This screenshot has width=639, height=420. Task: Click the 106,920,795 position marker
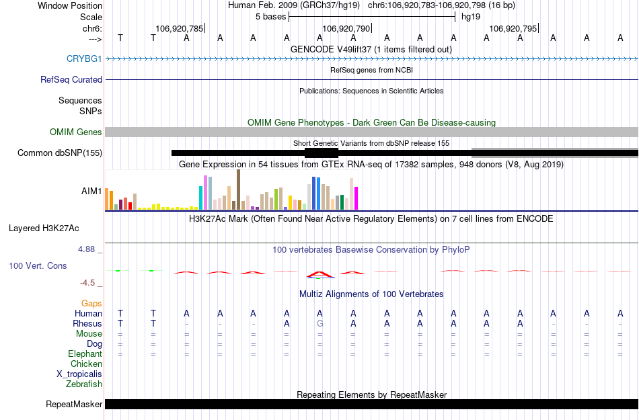pos(513,28)
